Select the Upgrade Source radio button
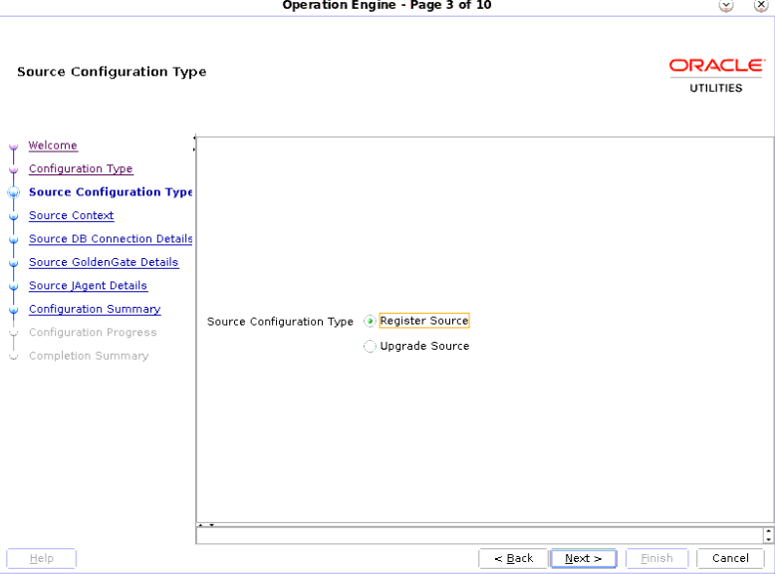Image resolution: width=775 pixels, height=574 pixels. point(370,346)
